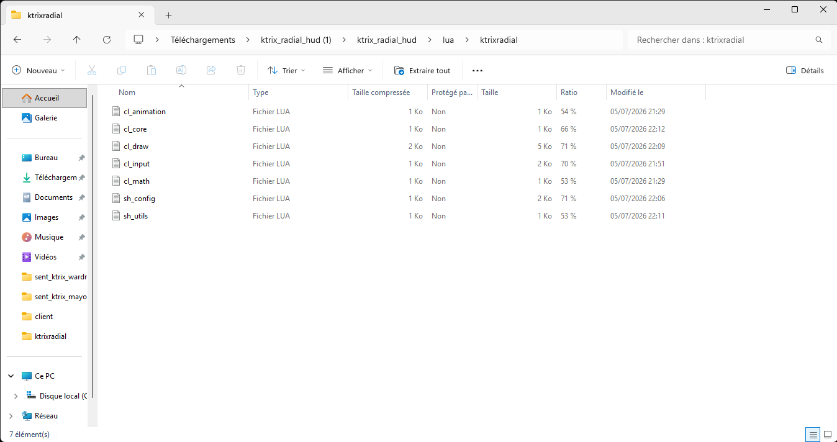Click the Rename icon in toolbar
837x442 pixels.
[x=181, y=71]
